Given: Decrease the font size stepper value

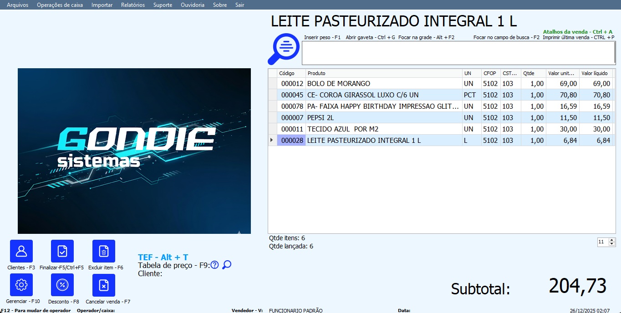Looking at the screenshot, I should point(612,244).
